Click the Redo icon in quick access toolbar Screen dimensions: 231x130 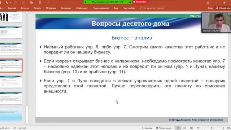click(x=15, y=3)
